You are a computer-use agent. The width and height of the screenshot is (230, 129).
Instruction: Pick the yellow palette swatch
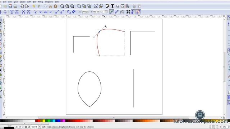pos(44,121)
